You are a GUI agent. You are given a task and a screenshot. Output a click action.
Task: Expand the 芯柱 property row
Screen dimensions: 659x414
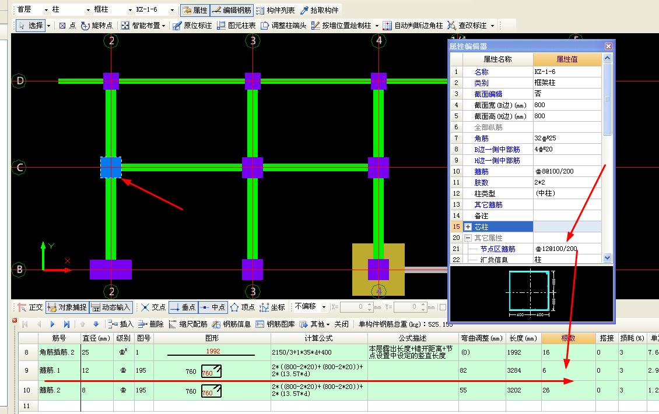[468, 227]
